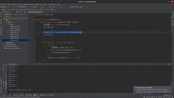Image resolution: width=174 pixels, height=98 pixels.
Task: Click the Project Structure icon in the main toolbar
Action: 73,7
